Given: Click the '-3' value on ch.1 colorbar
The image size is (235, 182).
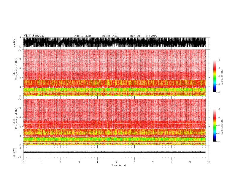Looking at the screenshot, I should pos(219,60).
